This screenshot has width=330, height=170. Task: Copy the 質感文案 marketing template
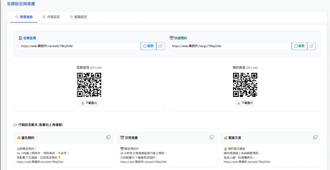point(315,137)
